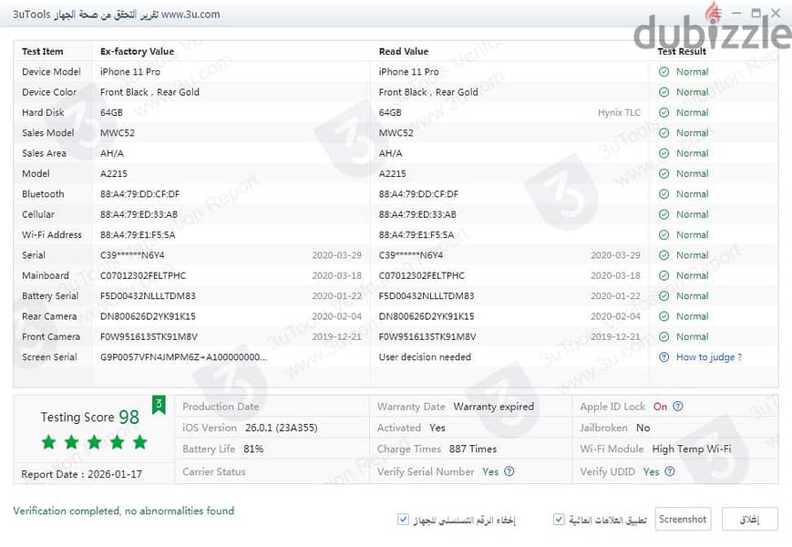Click the Read Value column header
Image resolution: width=792 pixels, height=547 pixels.
pos(404,52)
